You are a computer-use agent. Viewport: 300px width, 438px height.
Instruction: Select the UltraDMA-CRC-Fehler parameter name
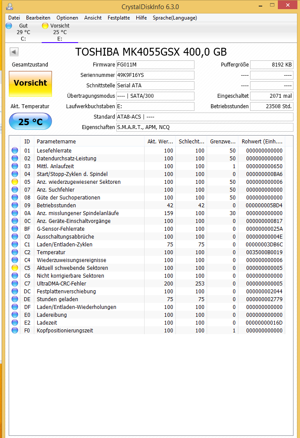click(x=62, y=283)
